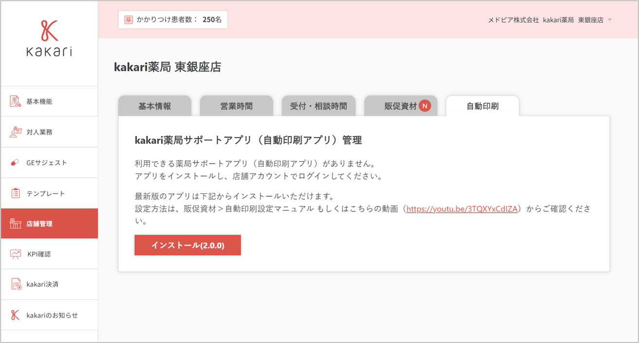
Task: Select 店舗管理 in the sidebar
Action: tap(49, 223)
